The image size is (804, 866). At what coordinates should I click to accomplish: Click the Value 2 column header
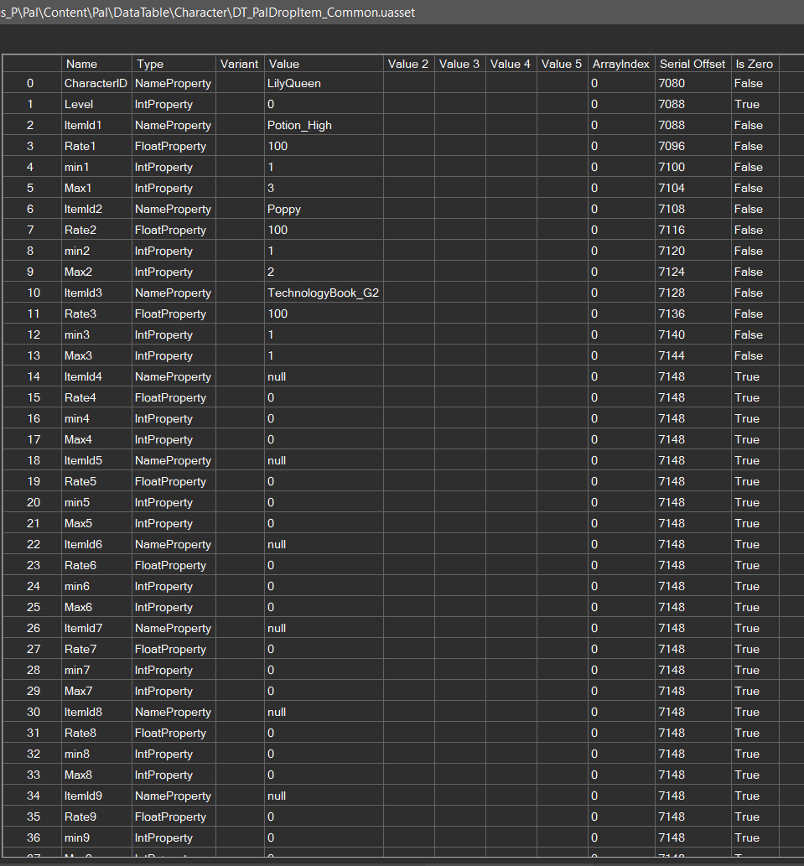click(409, 64)
